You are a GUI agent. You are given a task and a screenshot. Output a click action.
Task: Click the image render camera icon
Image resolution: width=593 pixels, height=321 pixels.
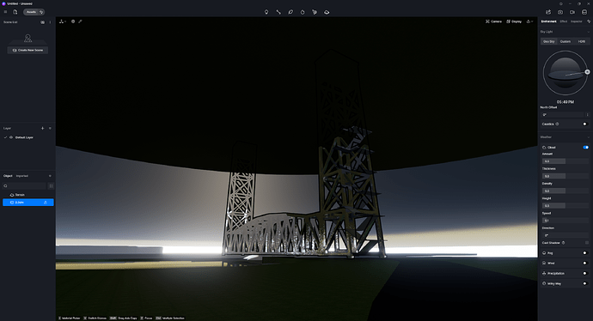click(x=560, y=12)
